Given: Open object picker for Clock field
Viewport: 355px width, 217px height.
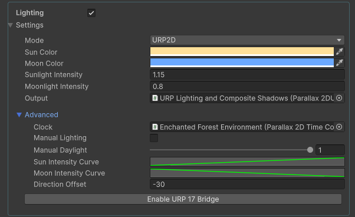Looking at the screenshot, I should [x=339, y=127].
